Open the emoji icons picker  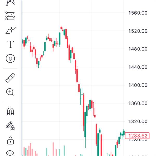click(x=10, y=58)
